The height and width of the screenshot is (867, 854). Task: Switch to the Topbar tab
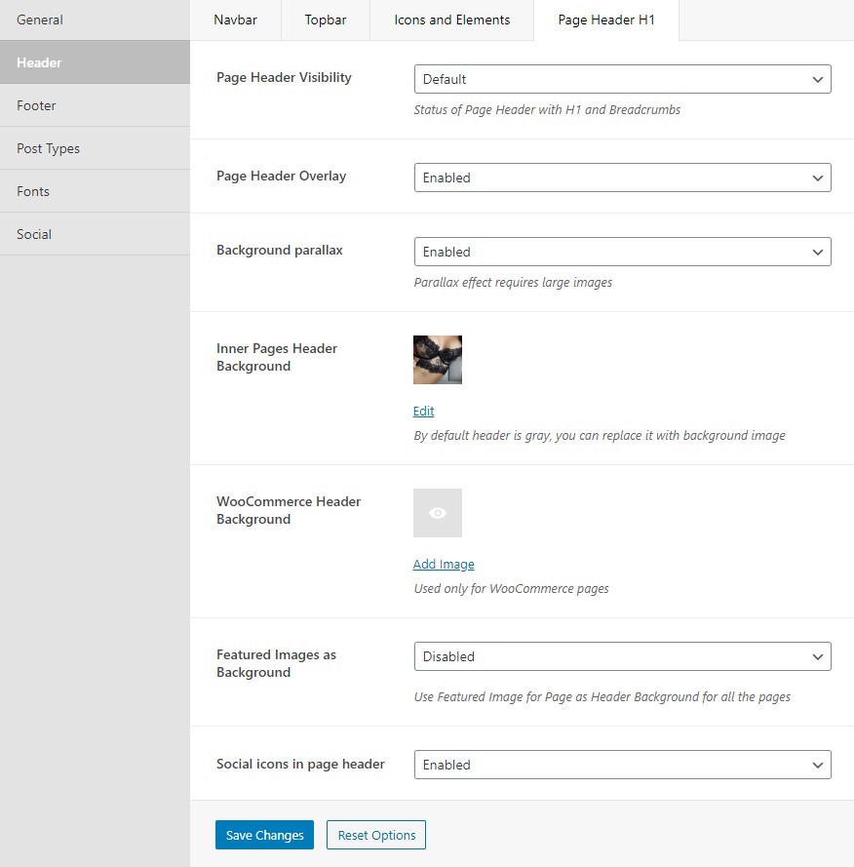click(x=326, y=20)
